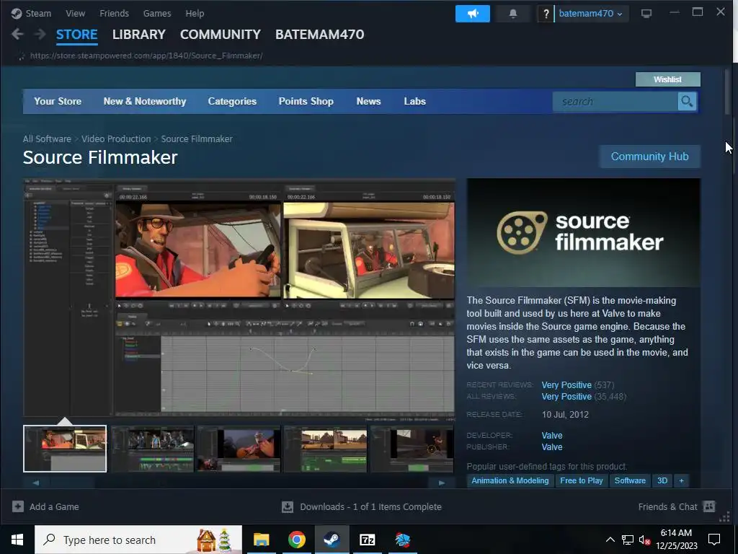Go back with the left arrow
Image resolution: width=738 pixels, height=554 pixels.
pos(17,34)
